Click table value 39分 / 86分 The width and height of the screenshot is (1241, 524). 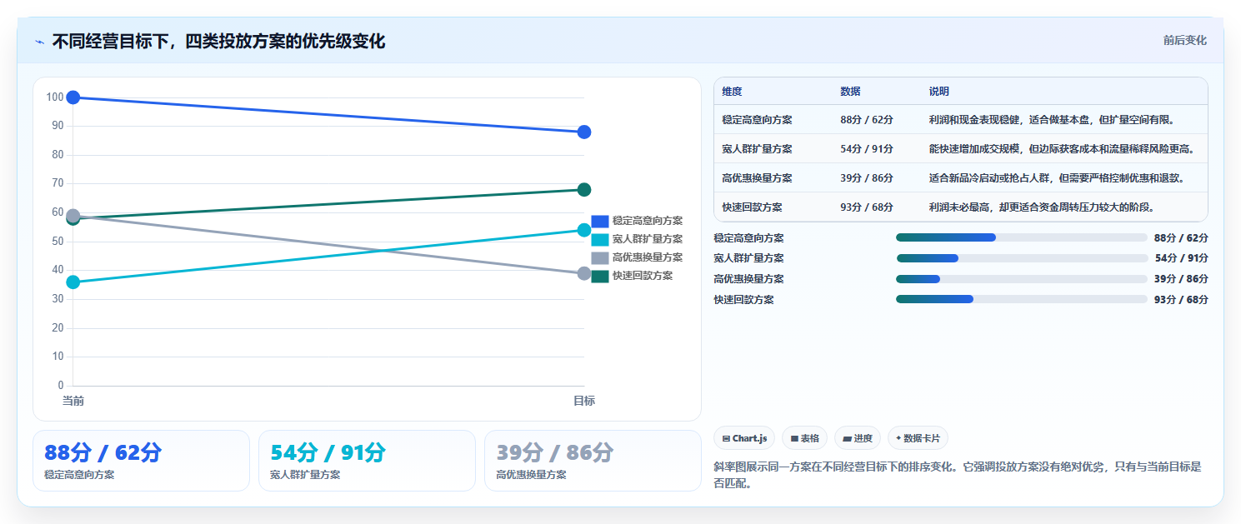click(x=867, y=177)
